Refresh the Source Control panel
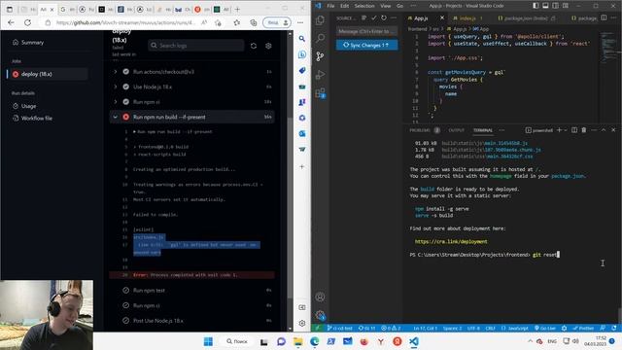622x350 pixels. (384, 17)
